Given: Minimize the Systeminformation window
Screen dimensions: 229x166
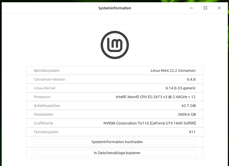Looking at the screenshot, I should pos(192,8).
